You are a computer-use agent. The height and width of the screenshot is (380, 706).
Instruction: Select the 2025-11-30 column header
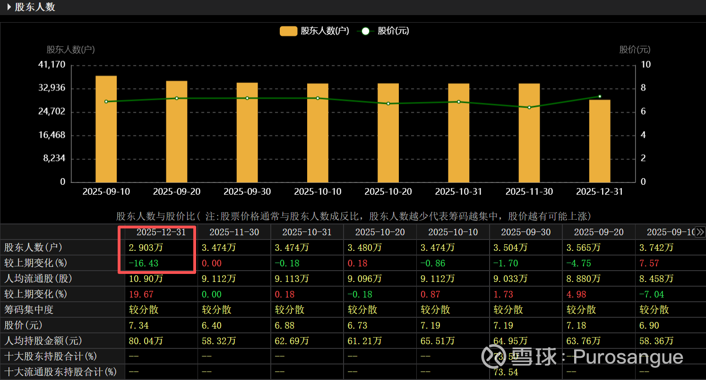pos(234,232)
